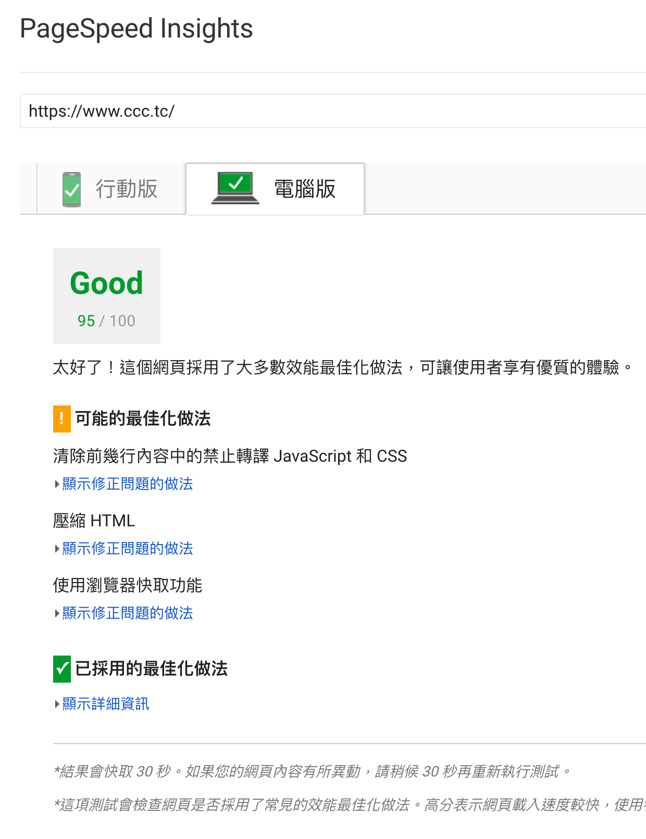Open 顯示修正問題的做法 link for JavaScript 和 CSS

(128, 484)
